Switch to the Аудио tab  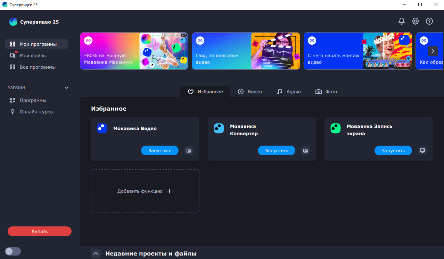[289, 92]
